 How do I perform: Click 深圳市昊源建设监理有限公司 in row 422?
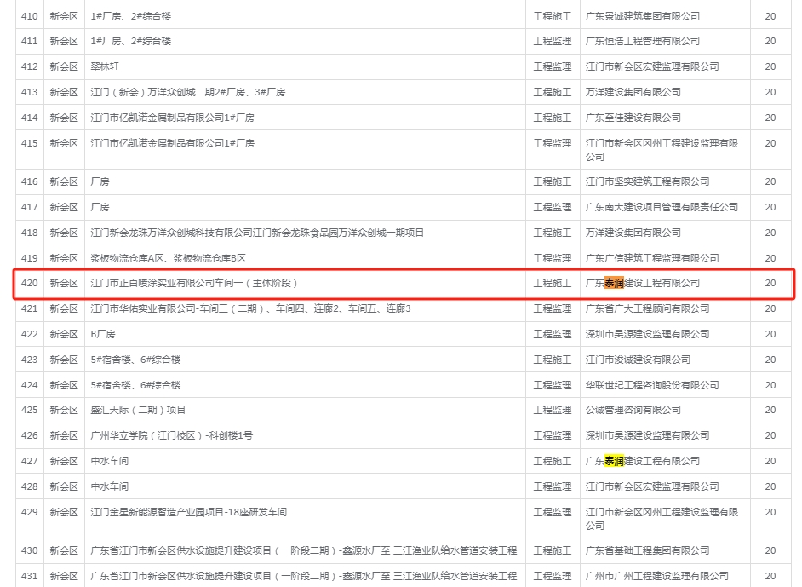(648, 334)
